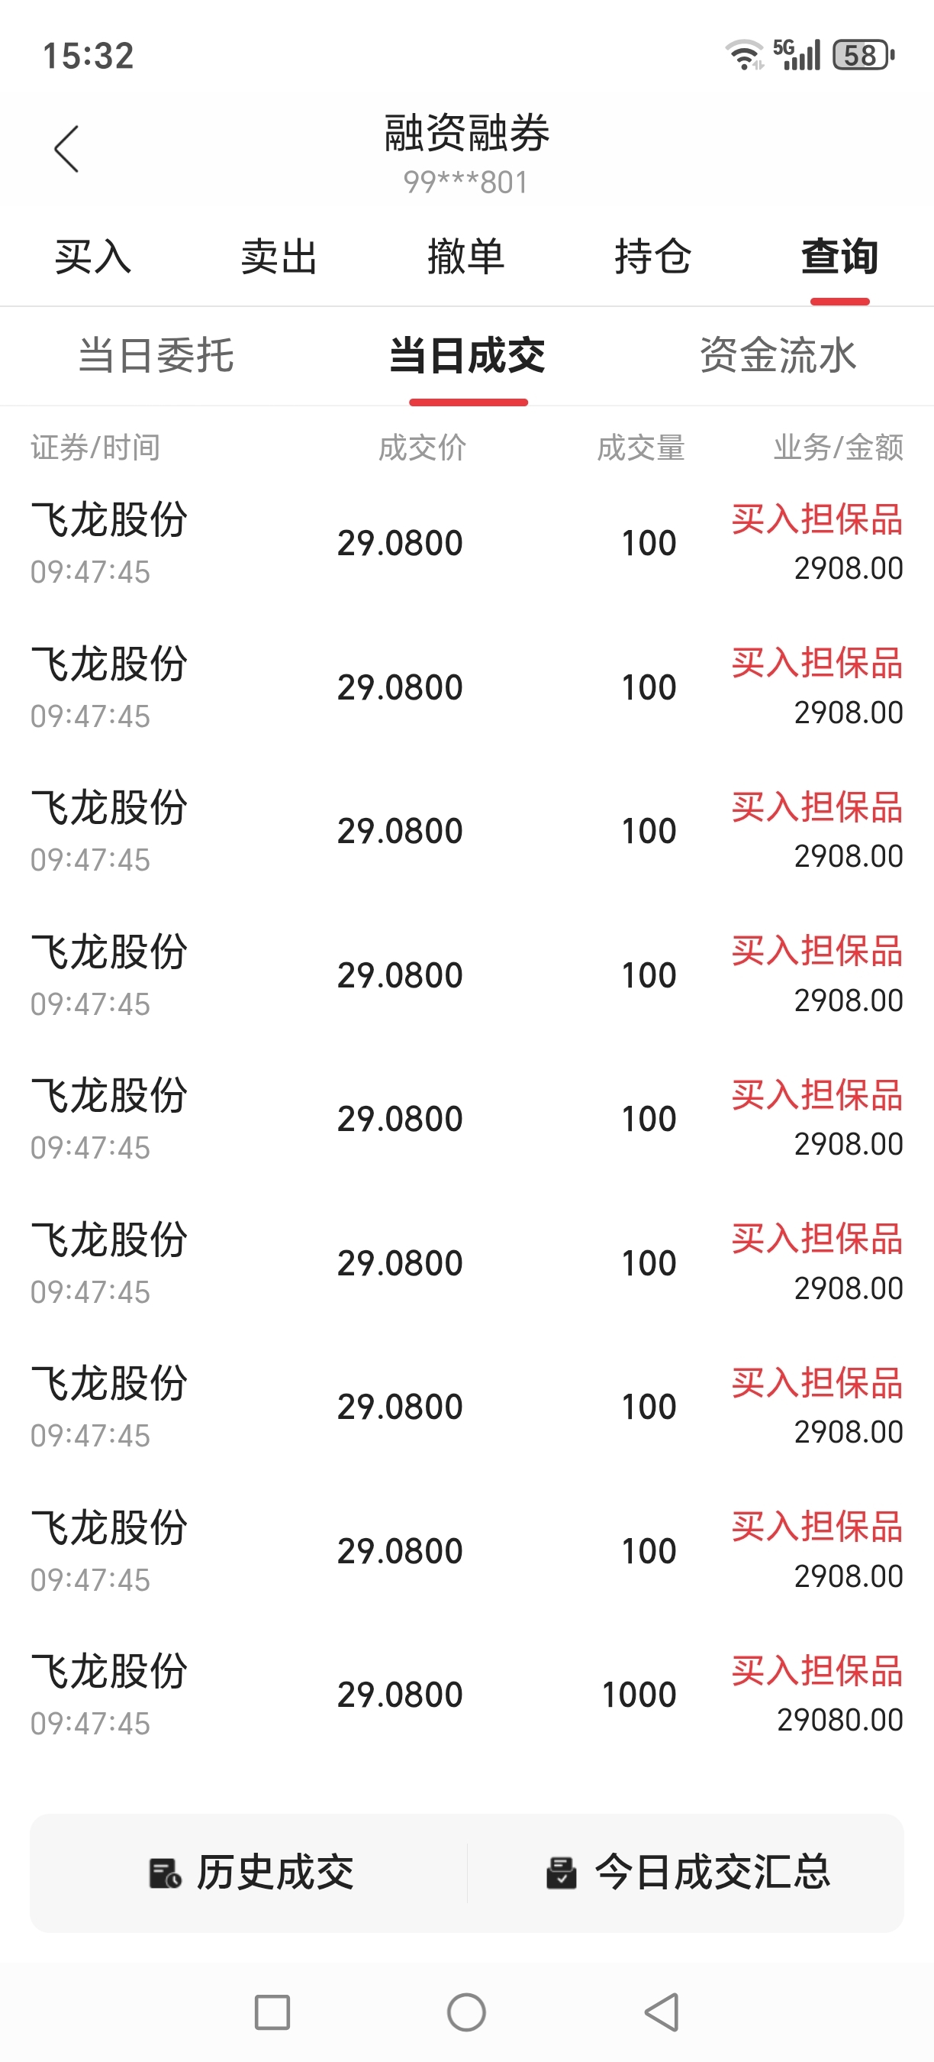Select the 资金流水 sub-tab

pyautogui.click(x=778, y=355)
